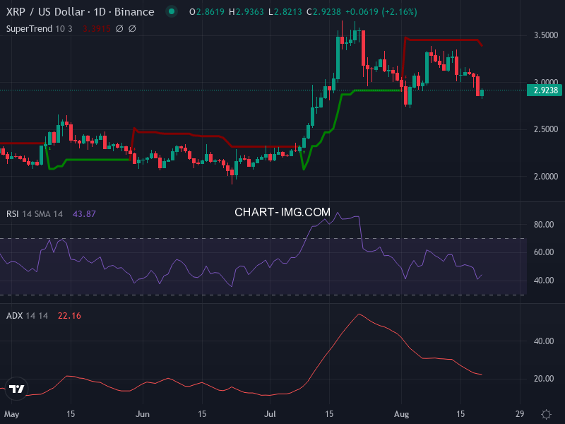Viewport: 565px width, 424px height.
Task: Click the open price O2.8619
Action: coord(207,12)
